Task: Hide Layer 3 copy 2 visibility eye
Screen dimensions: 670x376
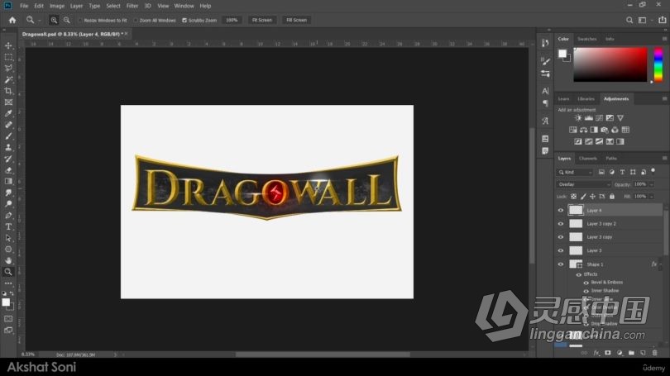Action: tap(561, 224)
